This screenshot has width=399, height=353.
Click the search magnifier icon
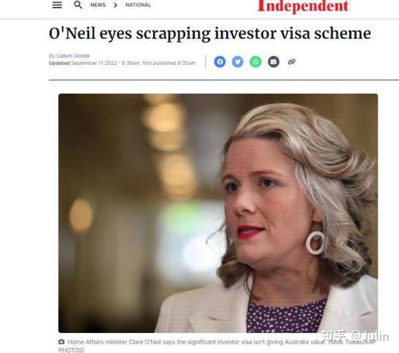click(78, 5)
